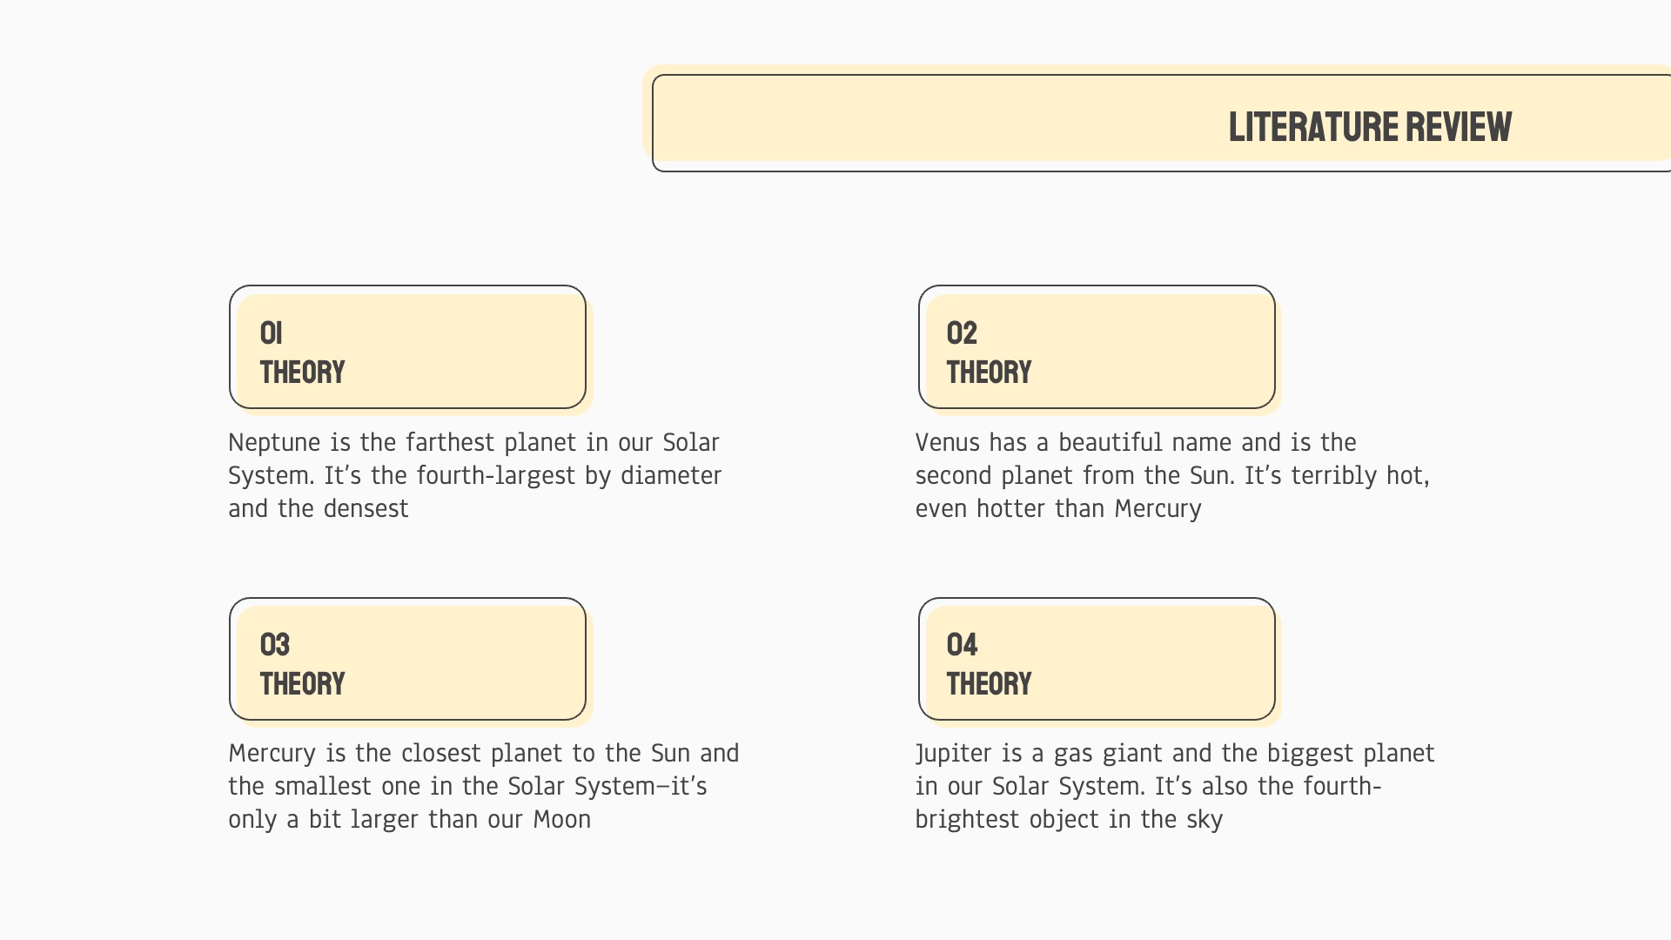Click the THEORY label under number 04
The height and width of the screenshot is (940, 1671).
click(989, 684)
